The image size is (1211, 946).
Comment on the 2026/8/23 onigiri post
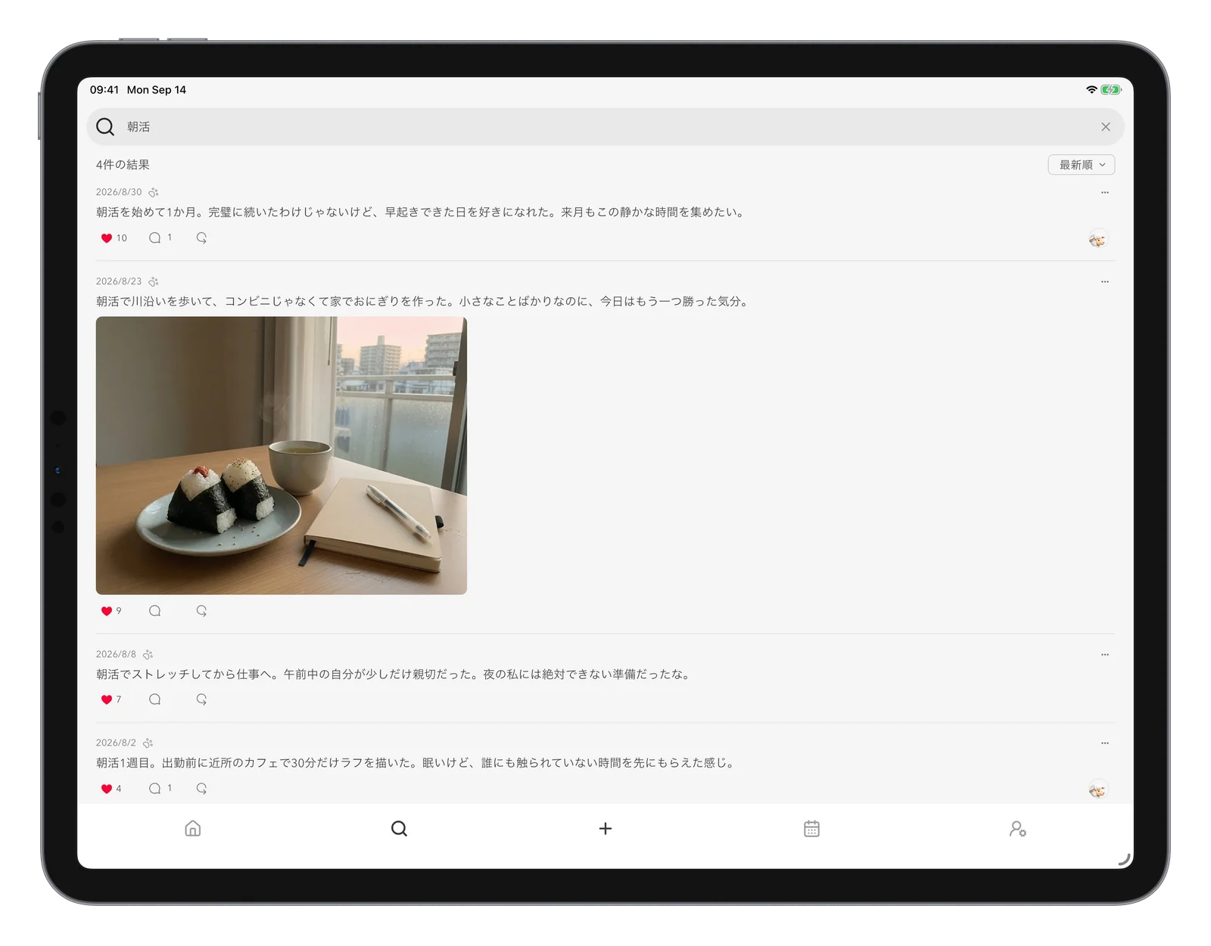click(155, 610)
